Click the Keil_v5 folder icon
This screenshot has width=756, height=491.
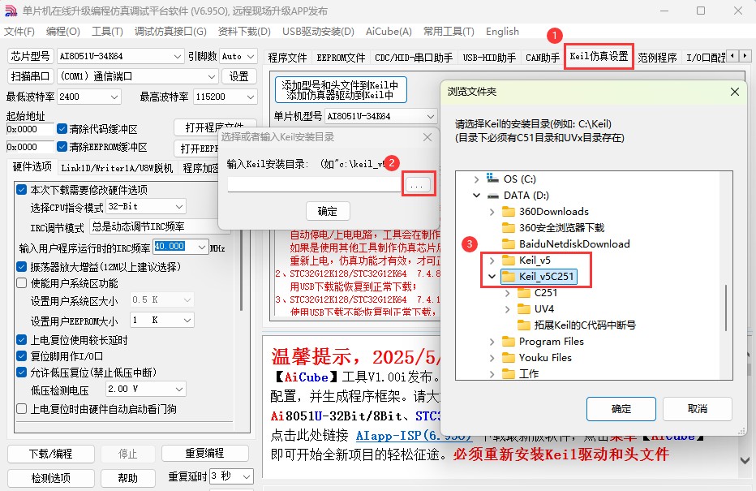(509, 260)
